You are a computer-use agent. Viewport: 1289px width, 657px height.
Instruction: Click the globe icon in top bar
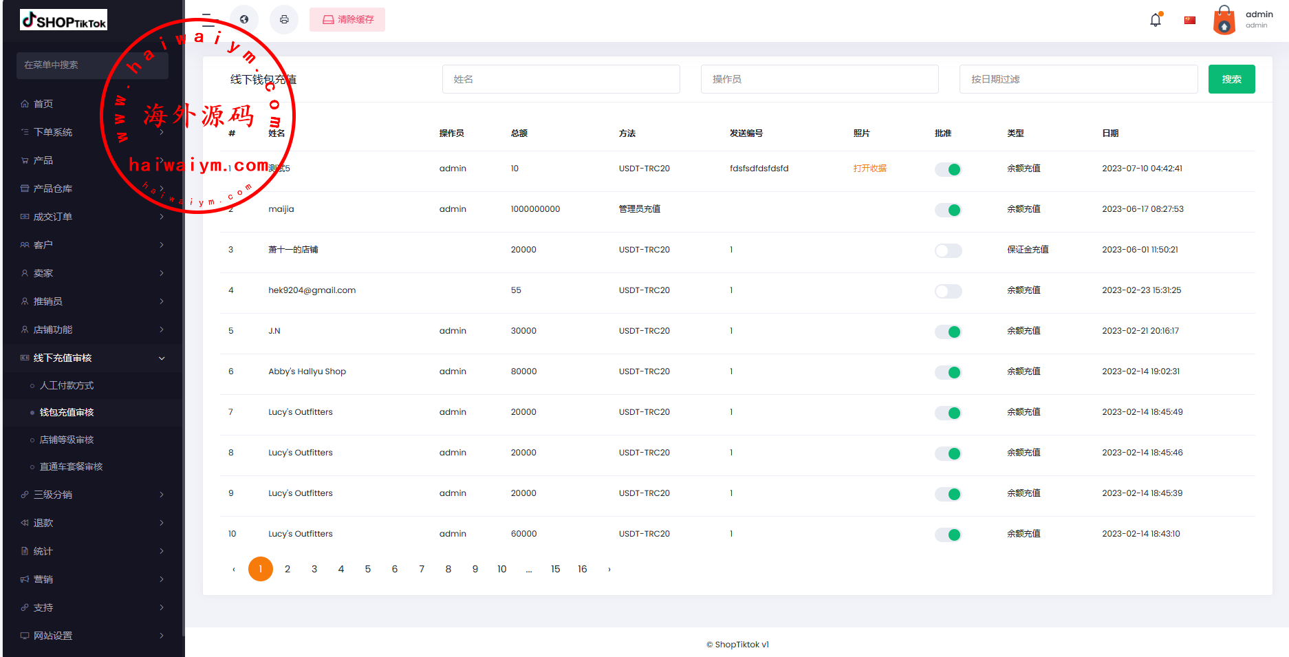(x=244, y=19)
